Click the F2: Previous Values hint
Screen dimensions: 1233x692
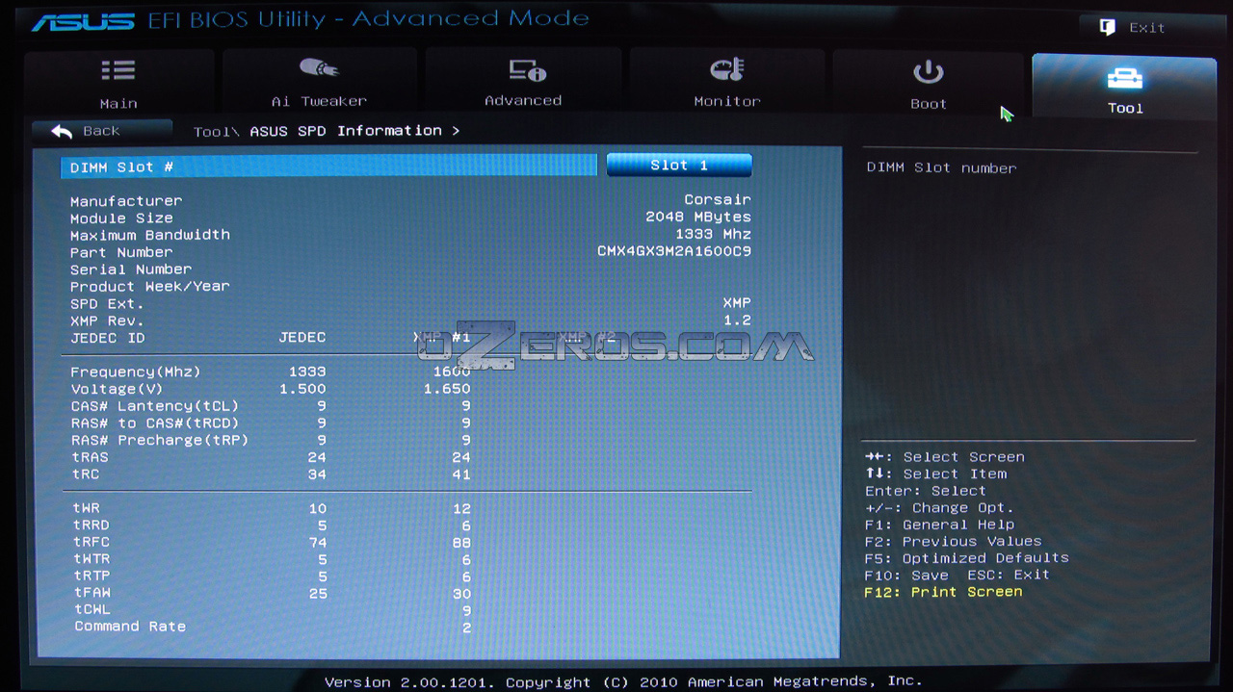954,542
